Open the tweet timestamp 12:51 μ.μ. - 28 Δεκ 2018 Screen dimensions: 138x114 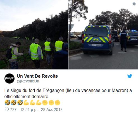(41, 110)
